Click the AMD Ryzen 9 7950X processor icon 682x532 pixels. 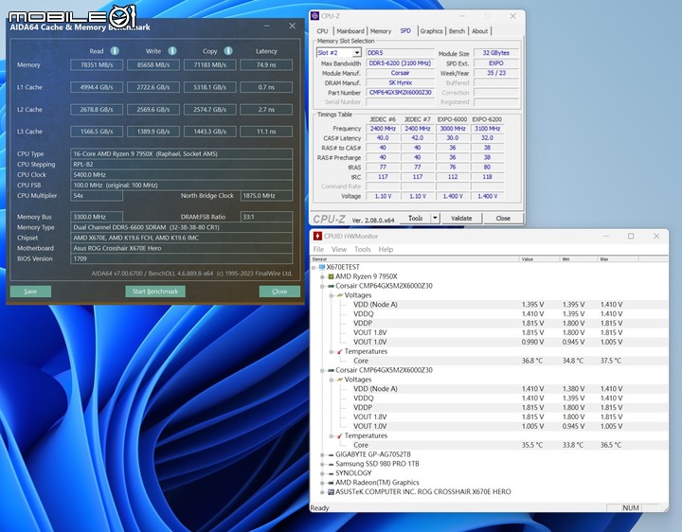coord(331,276)
